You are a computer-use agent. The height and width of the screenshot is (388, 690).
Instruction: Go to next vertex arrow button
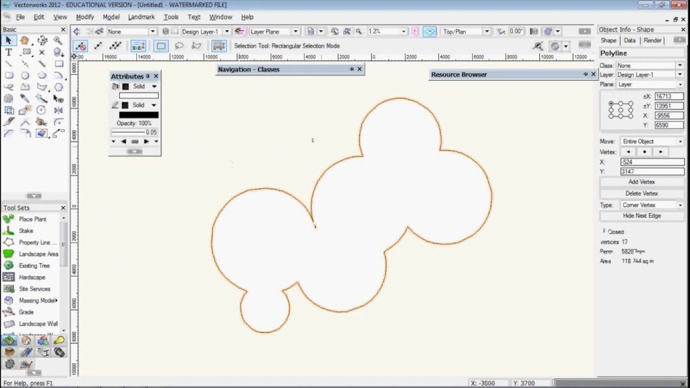point(661,152)
